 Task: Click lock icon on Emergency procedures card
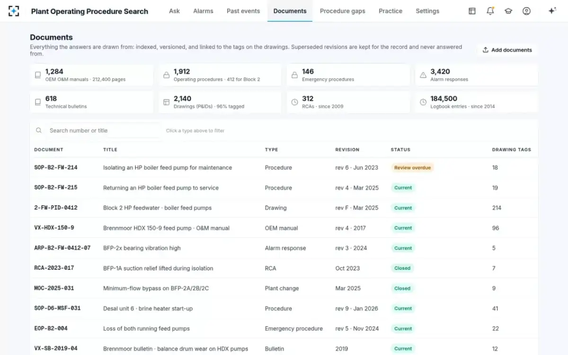(294, 75)
